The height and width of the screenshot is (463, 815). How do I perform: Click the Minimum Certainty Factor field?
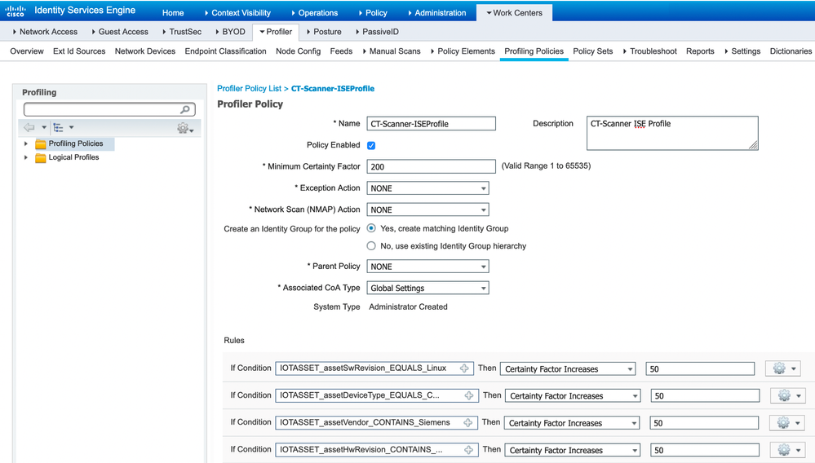431,166
